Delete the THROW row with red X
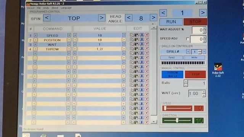Viewport: 244px width, 137px height. point(147,49)
